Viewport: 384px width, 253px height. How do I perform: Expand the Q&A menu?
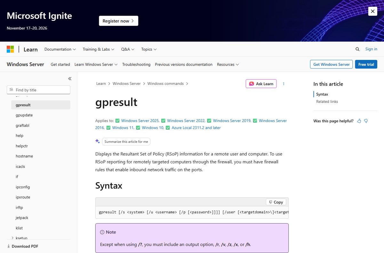[x=128, y=49]
